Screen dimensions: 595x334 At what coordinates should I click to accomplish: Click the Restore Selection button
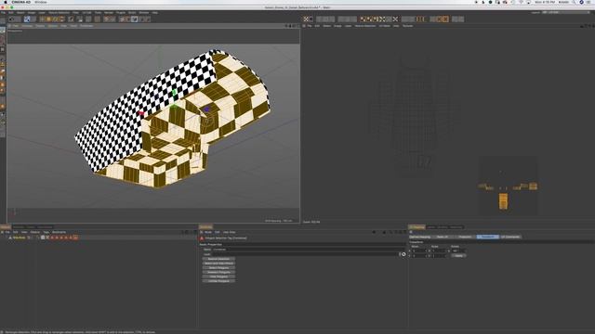pyautogui.click(x=218, y=259)
